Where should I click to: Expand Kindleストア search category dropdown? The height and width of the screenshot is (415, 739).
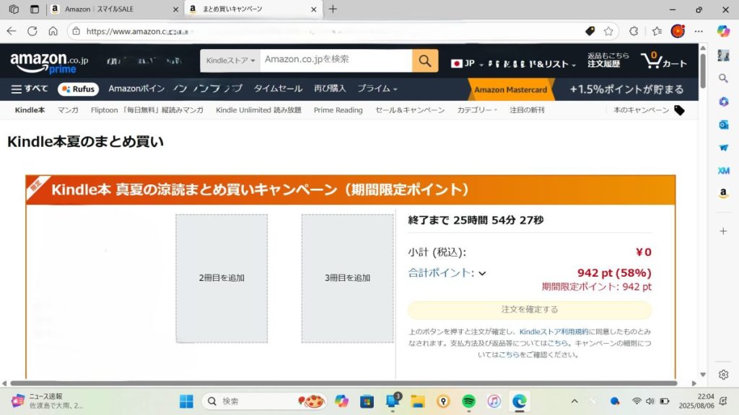coord(230,61)
